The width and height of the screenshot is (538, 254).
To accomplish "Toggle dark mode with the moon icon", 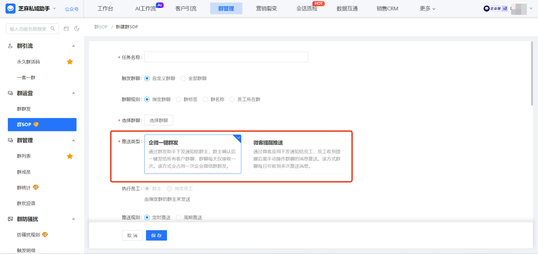I will [x=77, y=28].
